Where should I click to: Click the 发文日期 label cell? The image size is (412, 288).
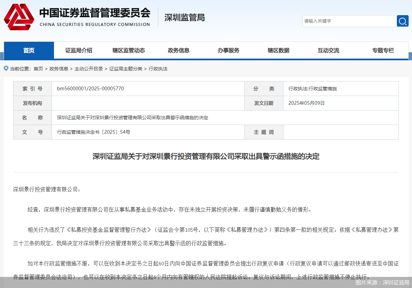pyautogui.click(x=264, y=103)
